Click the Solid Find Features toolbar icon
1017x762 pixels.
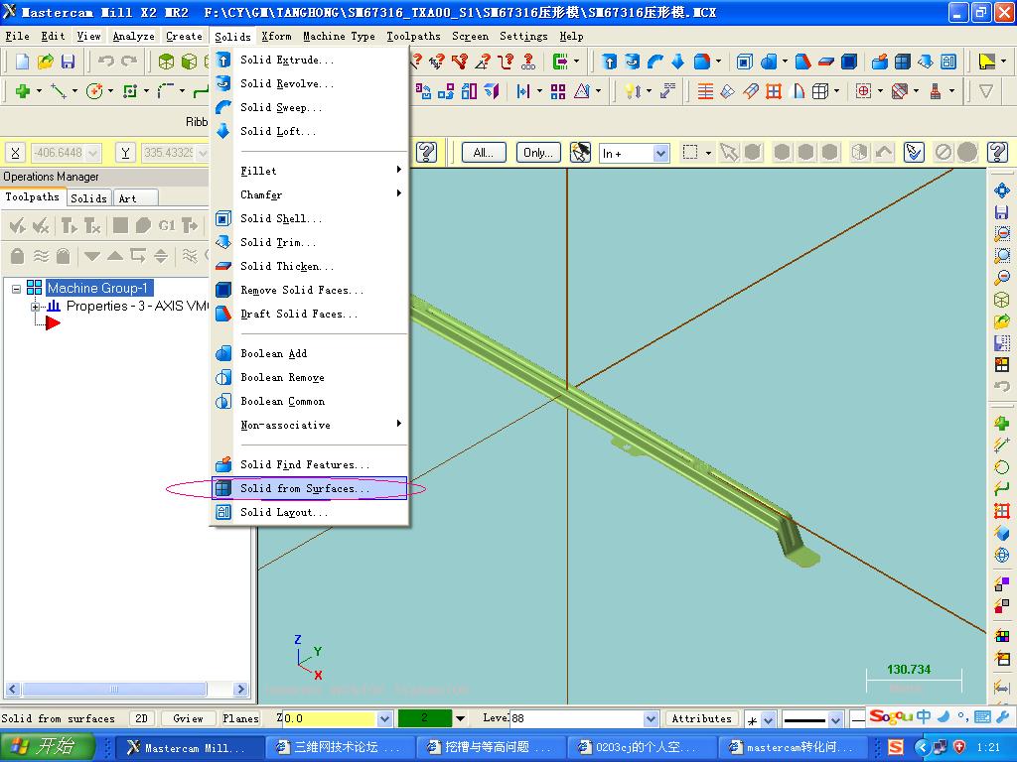point(880,62)
